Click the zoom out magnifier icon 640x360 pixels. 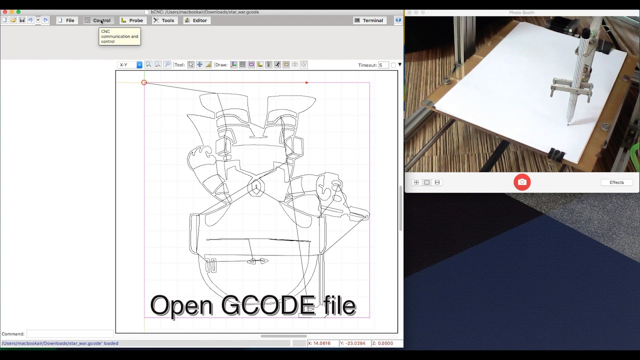(x=158, y=64)
